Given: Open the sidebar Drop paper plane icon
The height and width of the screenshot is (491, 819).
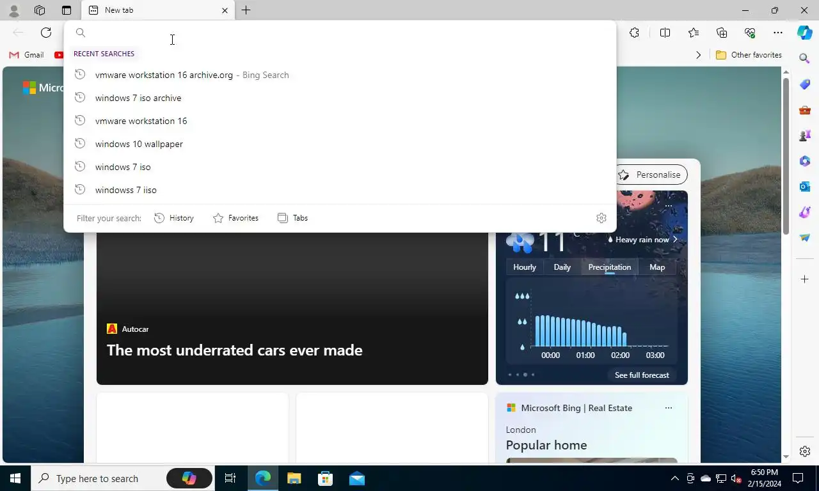Looking at the screenshot, I should 805,237.
